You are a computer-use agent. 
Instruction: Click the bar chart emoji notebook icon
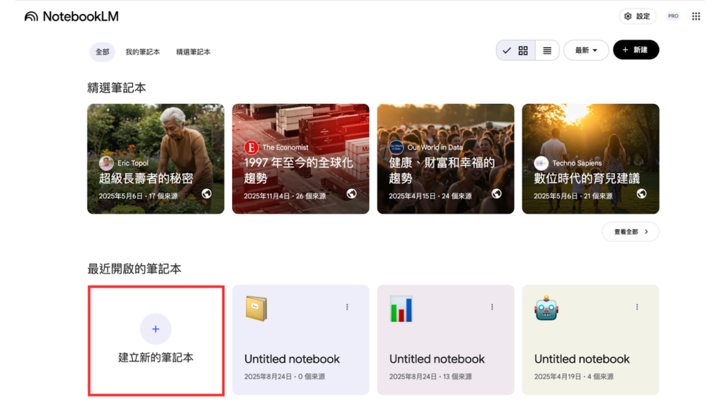[x=401, y=309]
